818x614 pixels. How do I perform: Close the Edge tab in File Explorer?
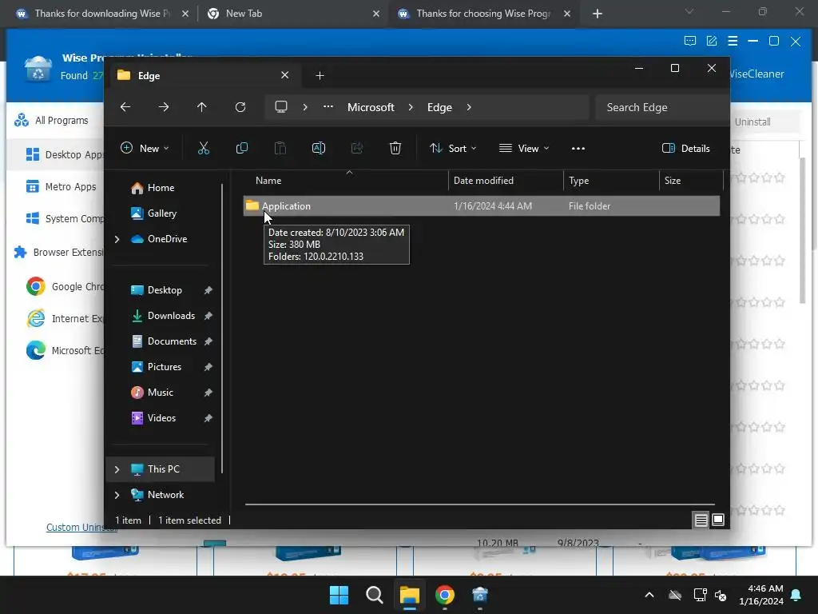(x=285, y=75)
